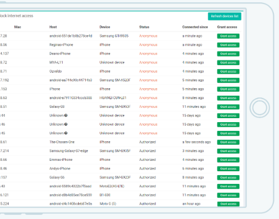The height and width of the screenshot is (219, 279).
Task: Grant access to Samsung-Galaxy-S7-edge
Action: pos(228,151)
